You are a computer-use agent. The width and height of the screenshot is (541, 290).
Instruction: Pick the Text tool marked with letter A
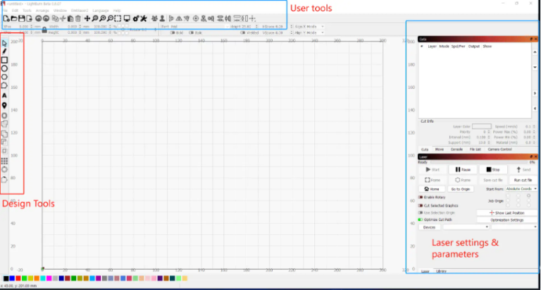pyautogui.click(x=4, y=95)
